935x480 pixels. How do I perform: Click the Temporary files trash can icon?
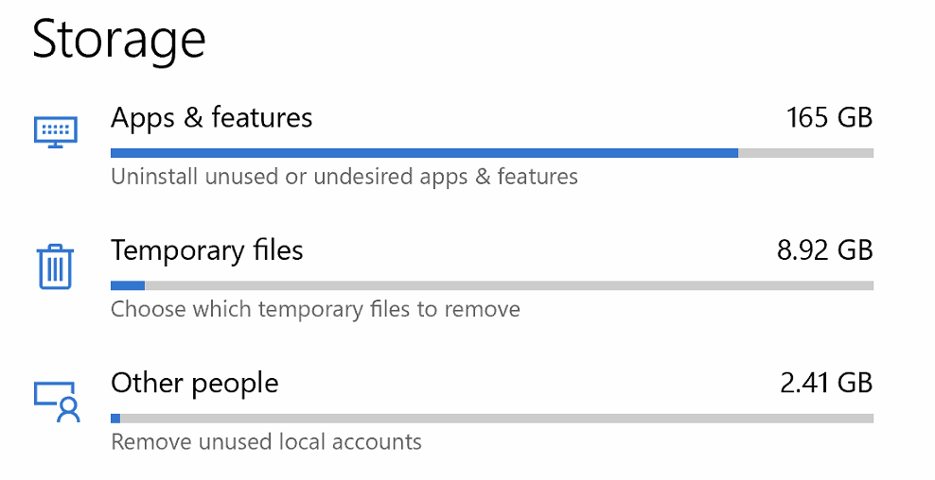coord(56,266)
